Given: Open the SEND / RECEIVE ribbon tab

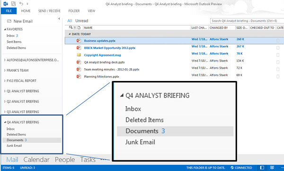Looking at the screenshot, I should click(x=49, y=11).
